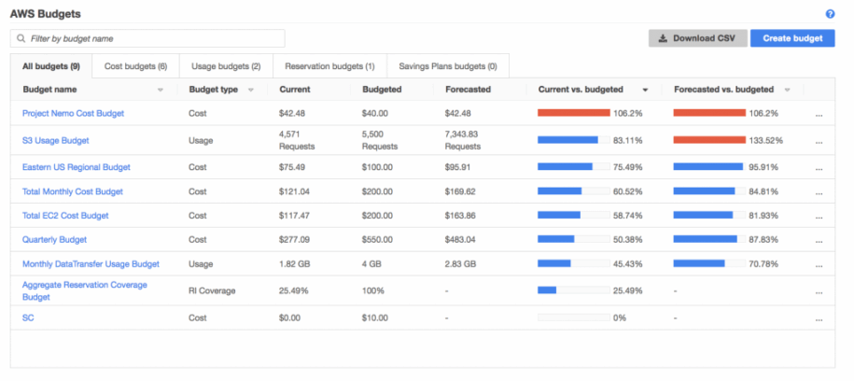Click the Budgeted column header
The image size is (854, 381).
point(382,90)
